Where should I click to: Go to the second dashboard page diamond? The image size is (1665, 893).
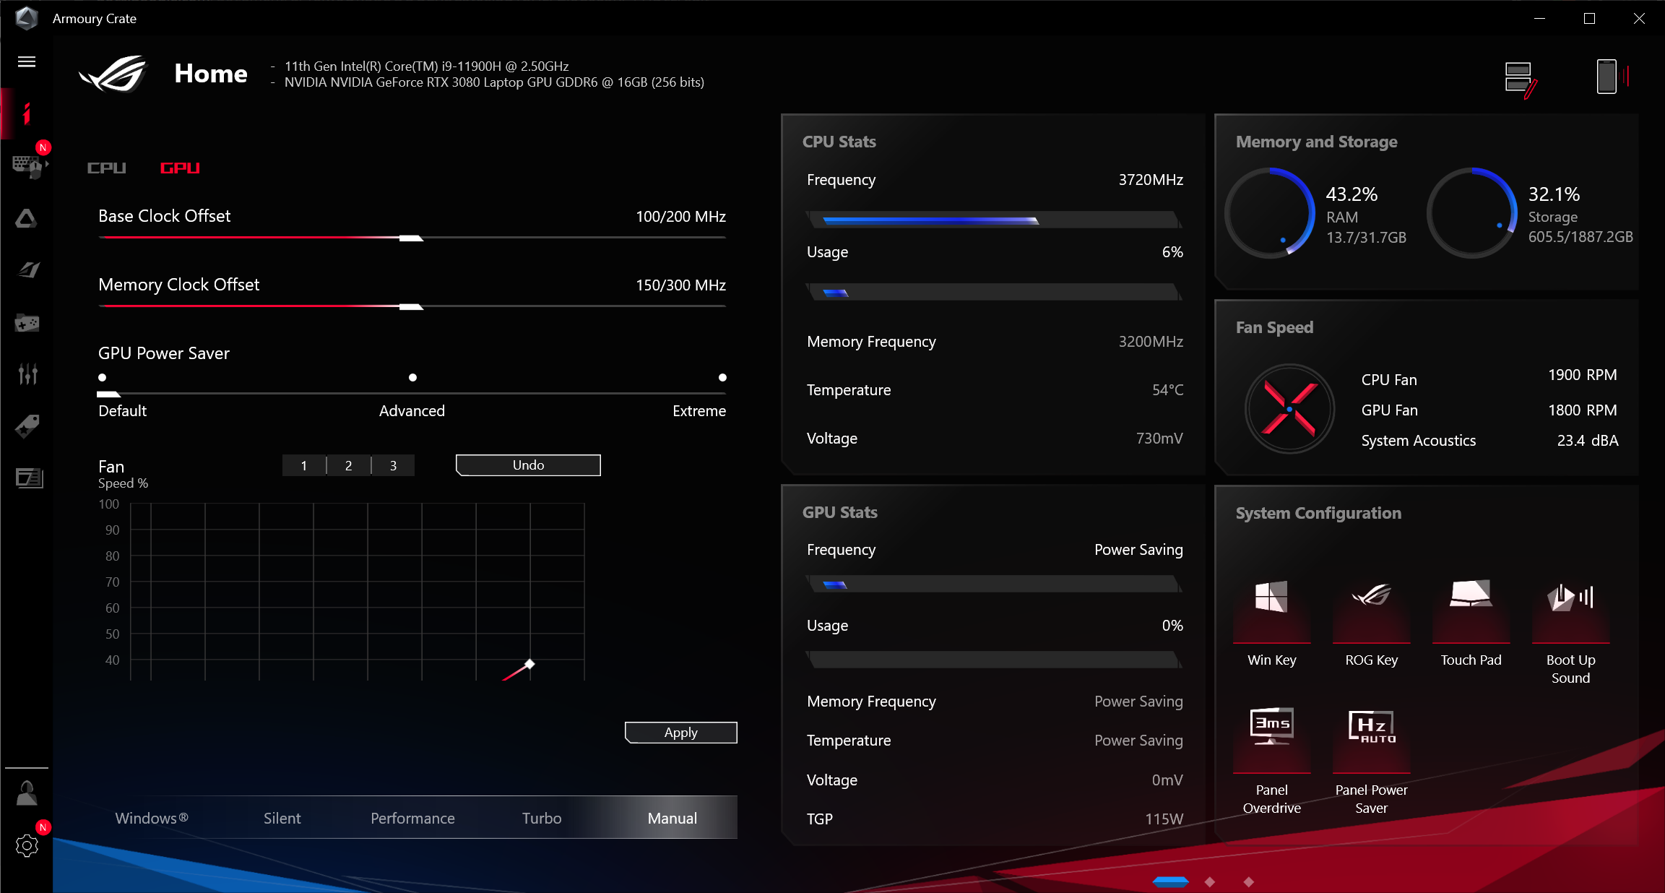tap(1210, 881)
